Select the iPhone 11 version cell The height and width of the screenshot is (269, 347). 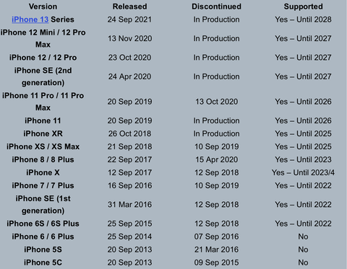(43, 120)
